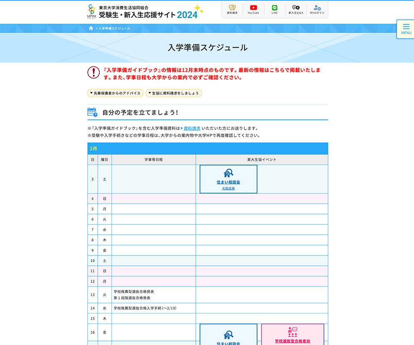Click the red exclamation warning icon

94,73
